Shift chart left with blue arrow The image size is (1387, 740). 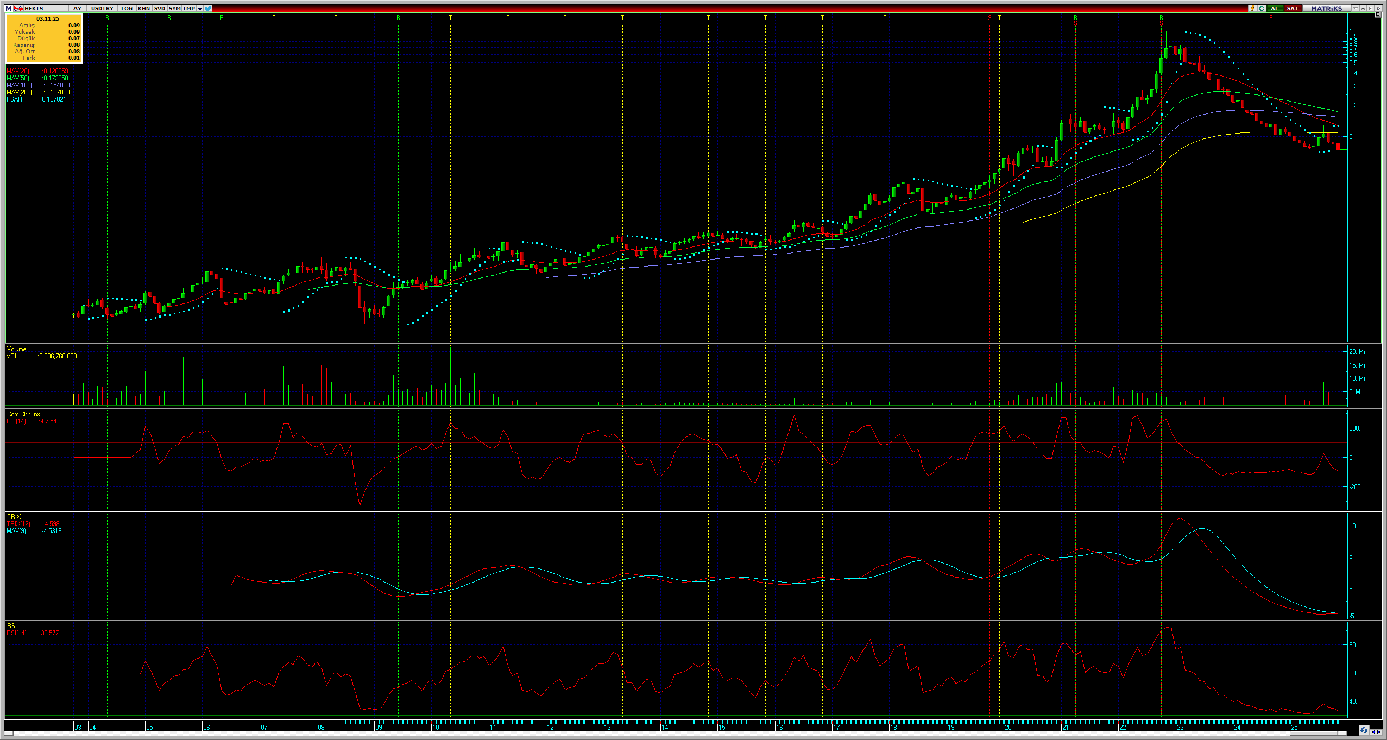(x=1373, y=732)
